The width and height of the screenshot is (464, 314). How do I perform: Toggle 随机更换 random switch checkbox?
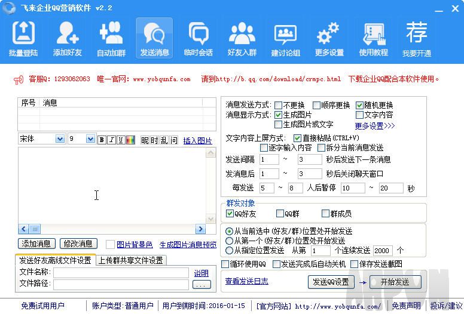[x=359, y=105]
